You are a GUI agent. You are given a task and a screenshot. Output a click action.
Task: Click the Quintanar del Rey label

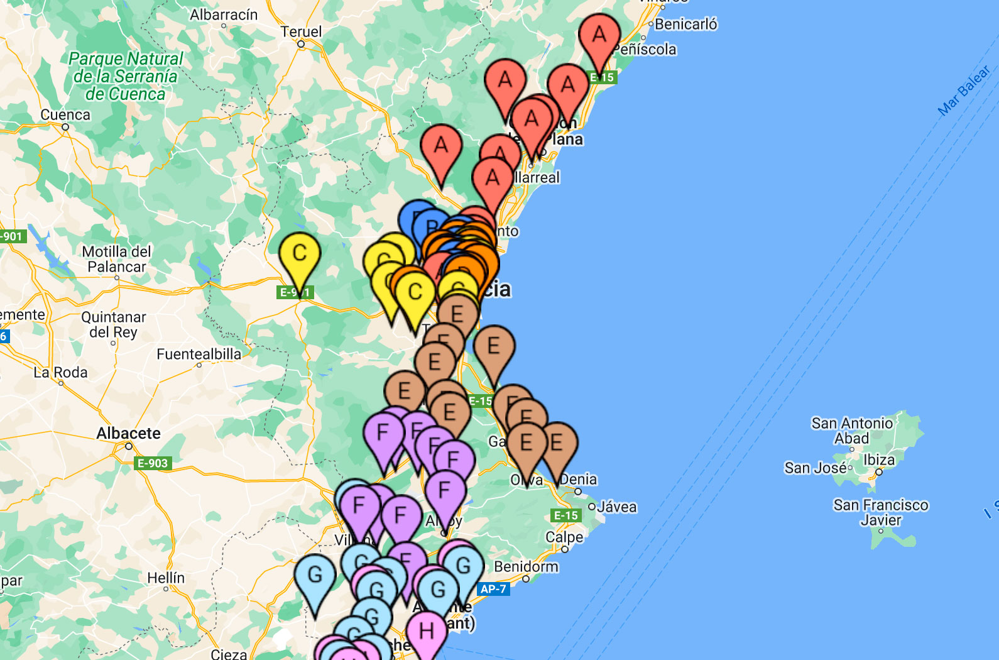tap(114, 324)
